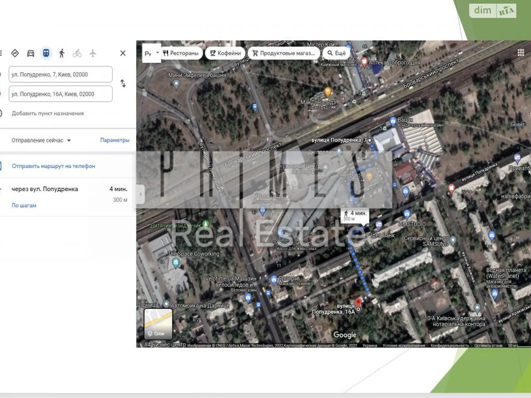Close the directions panel

coord(123,53)
